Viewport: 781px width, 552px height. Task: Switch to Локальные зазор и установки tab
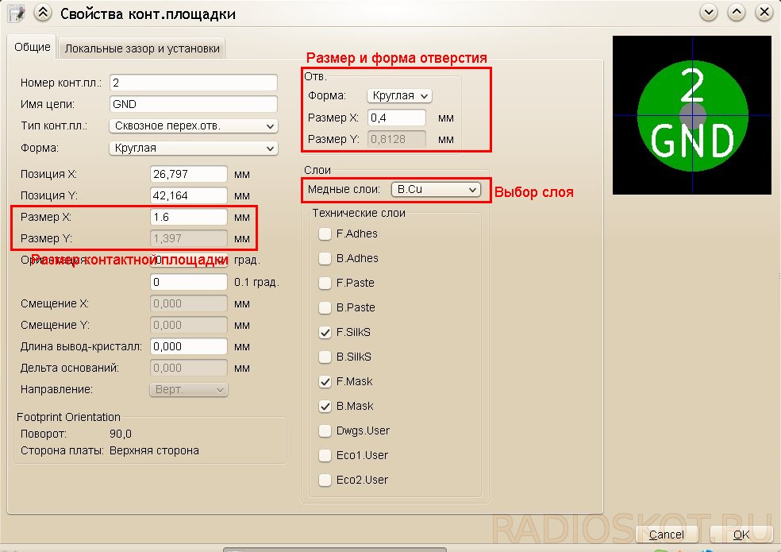142,48
